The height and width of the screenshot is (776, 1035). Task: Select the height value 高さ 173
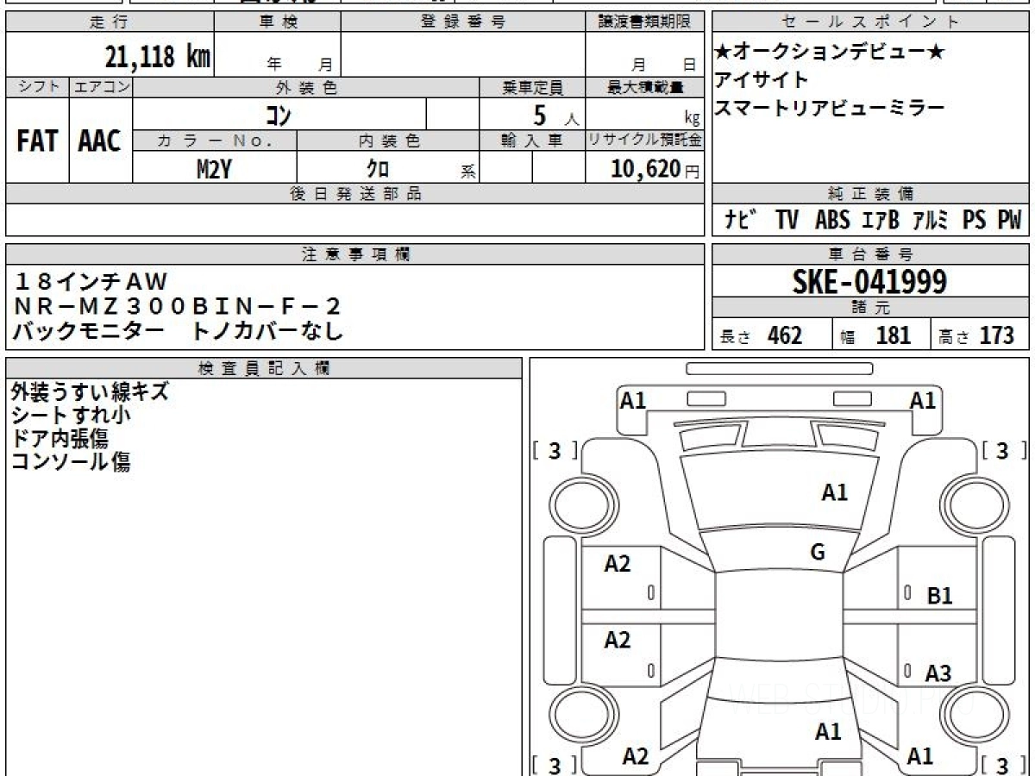pyautogui.click(x=976, y=335)
